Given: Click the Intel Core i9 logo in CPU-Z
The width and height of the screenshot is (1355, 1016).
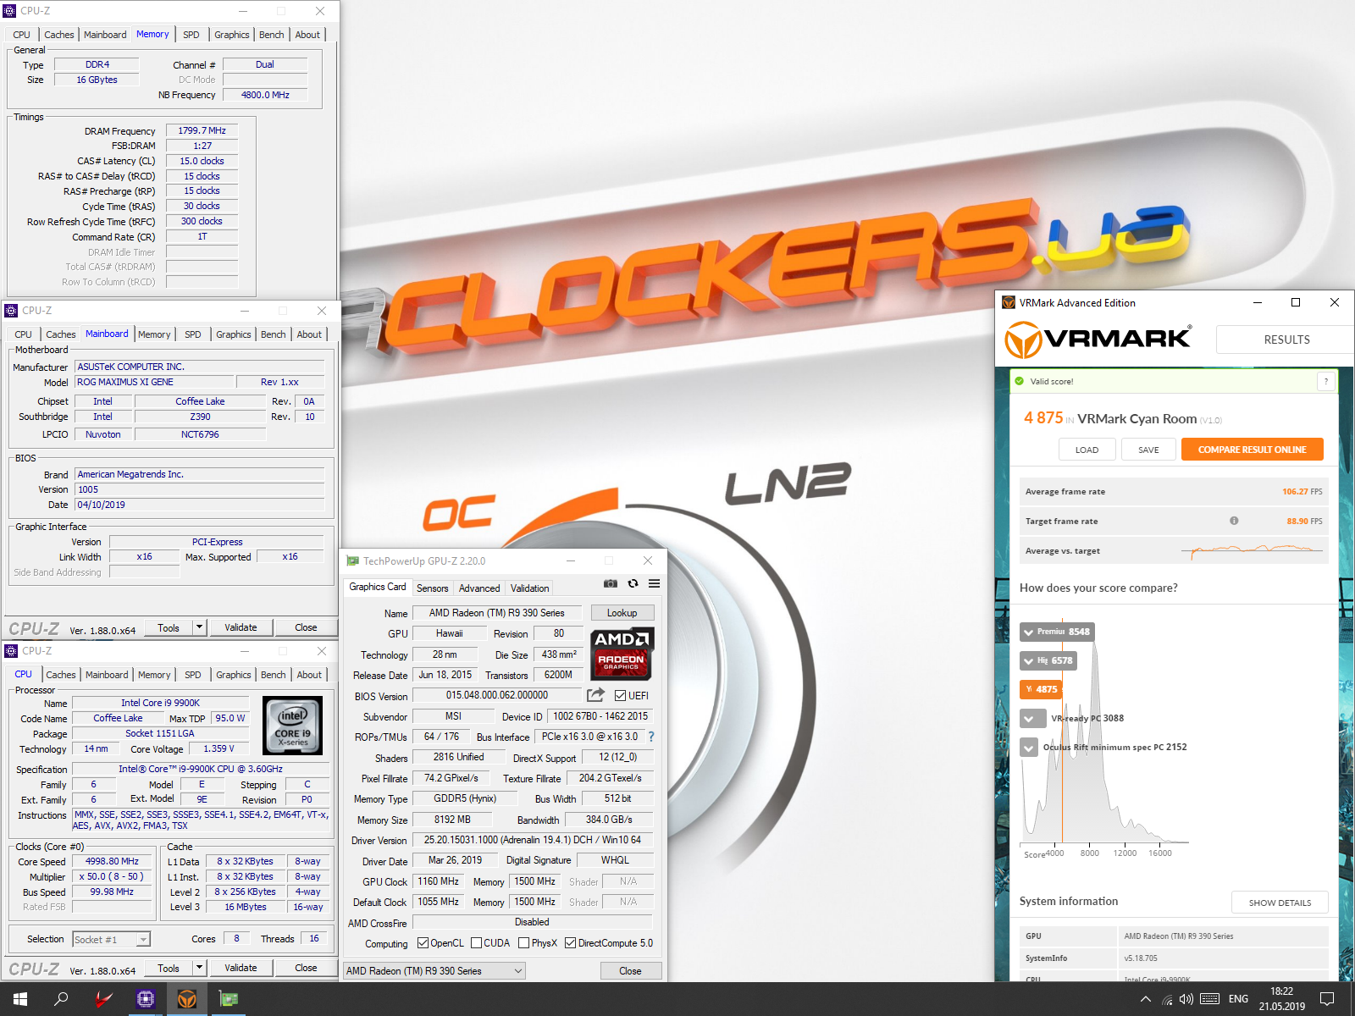Looking at the screenshot, I should (x=293, y=726).
